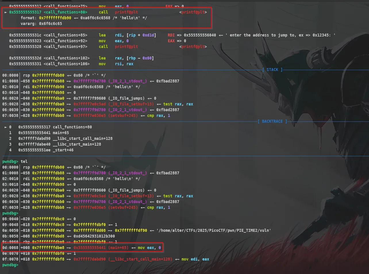369x274 pixels.
Task: Click the canary value 0xd45642931012b300
Action: (94, 236)
